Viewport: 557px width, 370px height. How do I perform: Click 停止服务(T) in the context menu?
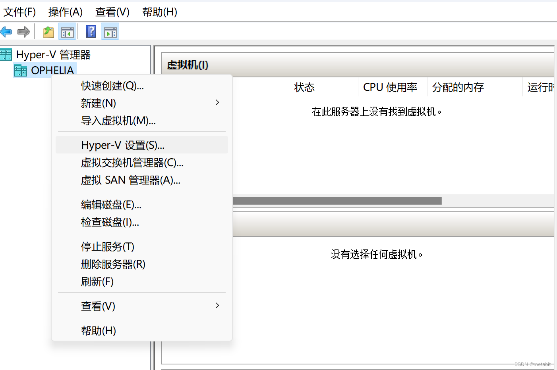click(142, 247)
